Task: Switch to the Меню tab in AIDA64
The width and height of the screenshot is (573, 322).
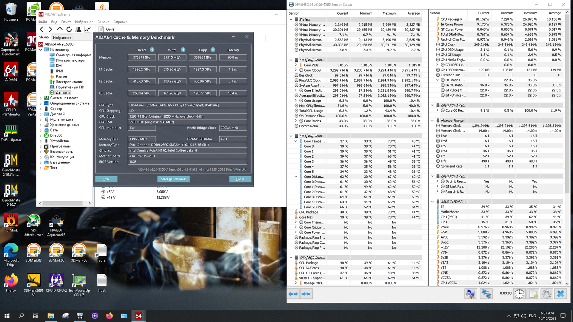Action: pyautogui.click(x=44, y=37)
